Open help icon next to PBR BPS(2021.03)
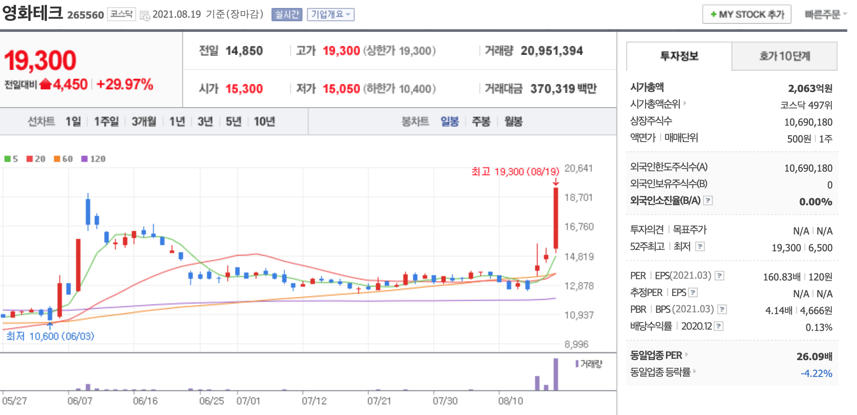Viewport: 857px width, 415px height. (722, 309)
